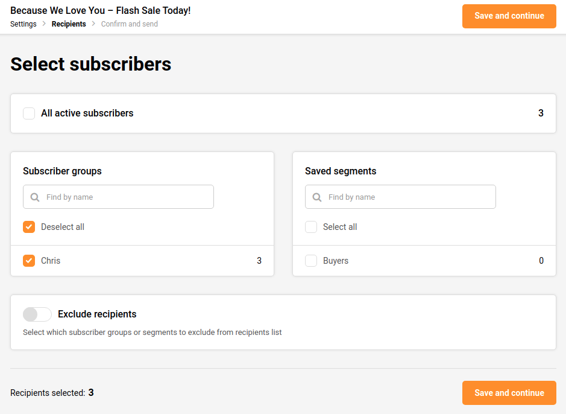The image size is (566, 414).
Task: Uncheck the Chris subscriber group
Action: [29, 261]
